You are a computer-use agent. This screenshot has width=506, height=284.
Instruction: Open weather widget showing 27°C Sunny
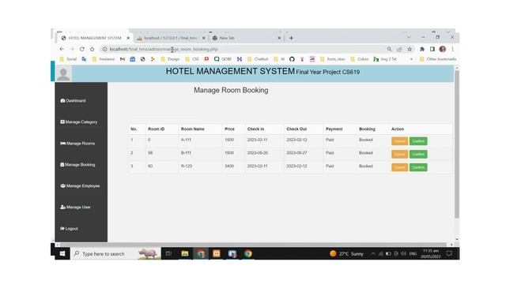(346, 254)
